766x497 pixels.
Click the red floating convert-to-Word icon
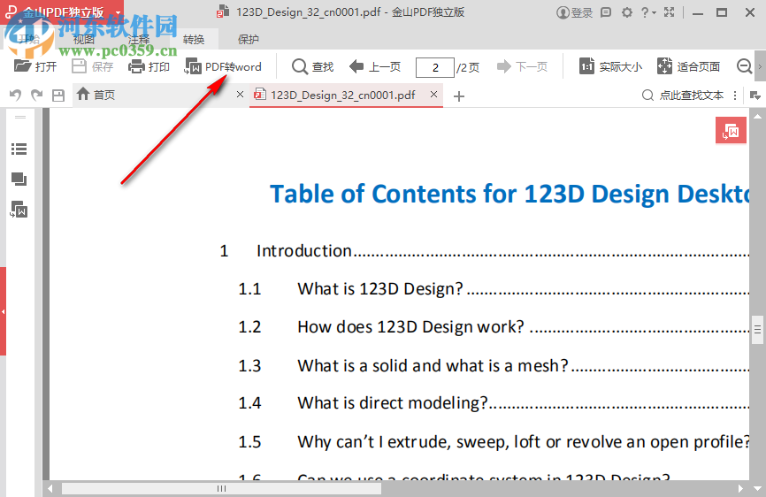731,131
